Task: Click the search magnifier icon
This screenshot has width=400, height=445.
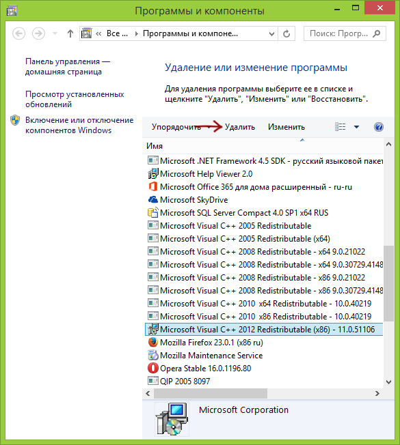Action: point(376,33)
